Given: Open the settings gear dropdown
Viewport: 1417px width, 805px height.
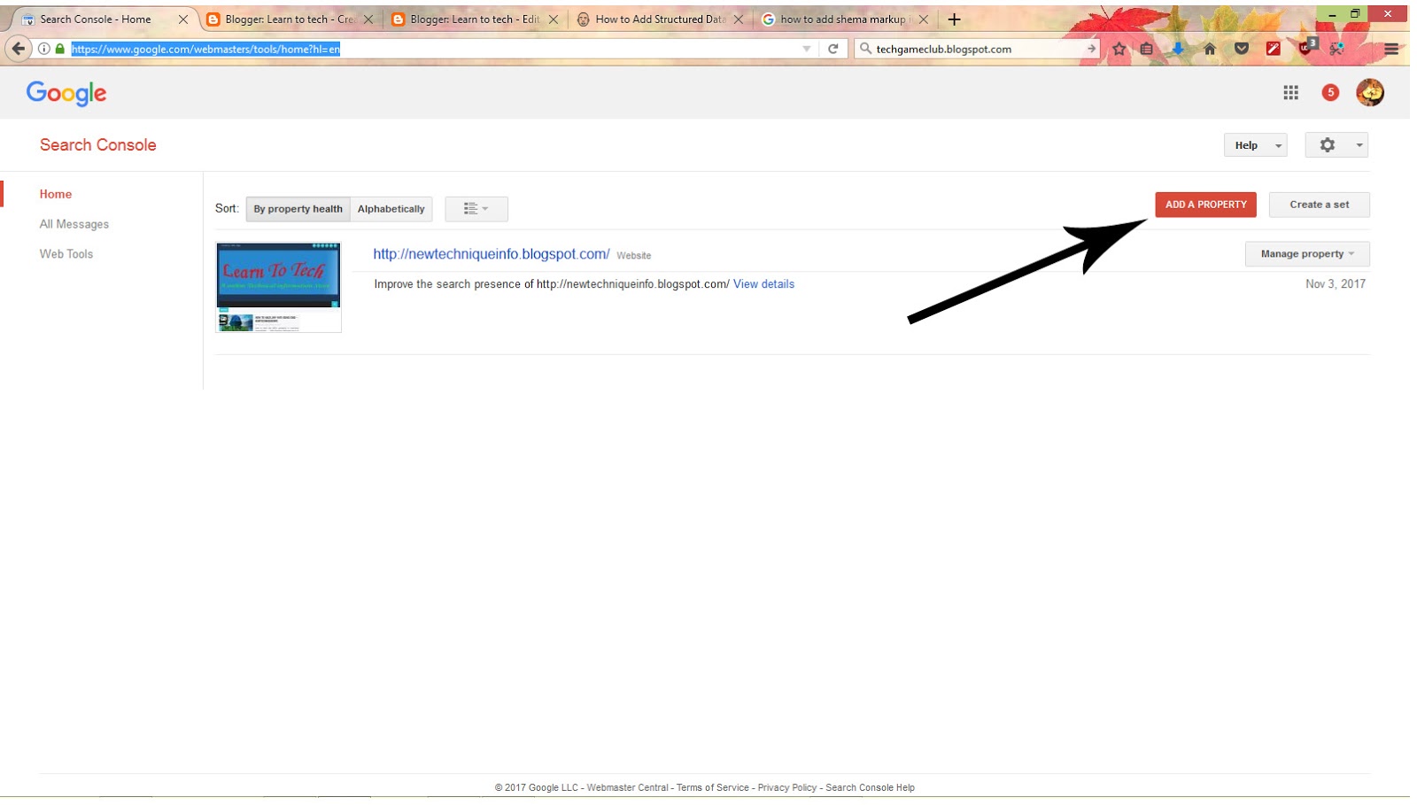Looking at the screenshot, I should coord(1336,145).
